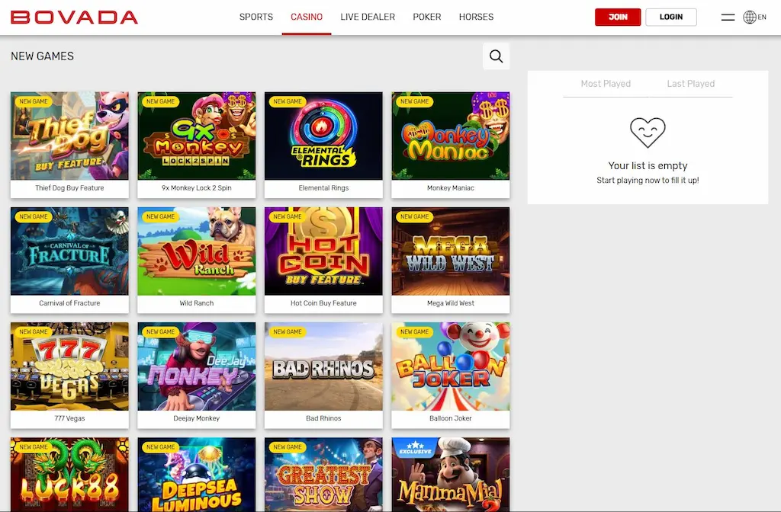Image resolution: width=781 pixels, height=512 pixels.
Task: Click the Login button
Action: [x=671, y=17]
